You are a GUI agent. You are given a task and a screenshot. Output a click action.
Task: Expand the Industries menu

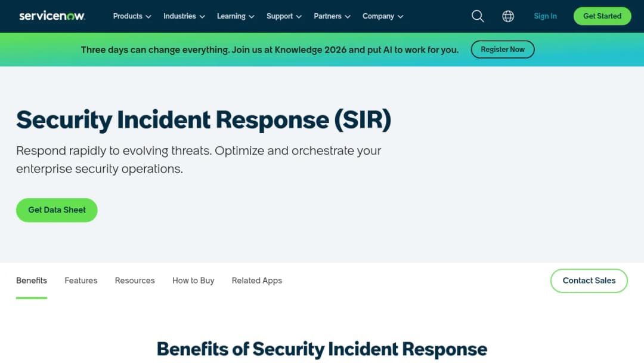[x=184, y=16]
